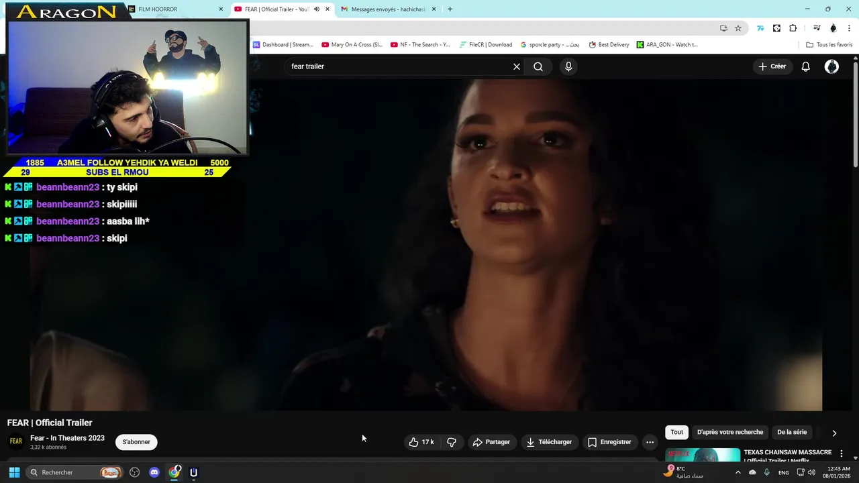This screenshot has height=483, width=859.
Task: Show hidden system tray icons chevron
Action: coord(738,472)
